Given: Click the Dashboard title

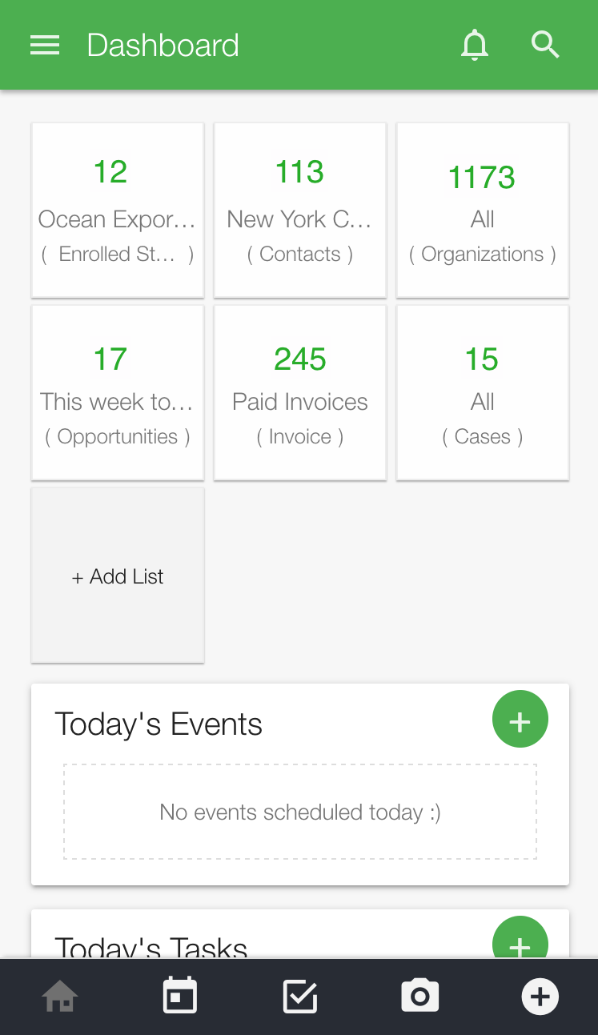Looking at the screenshot, I should click(163, 46).
